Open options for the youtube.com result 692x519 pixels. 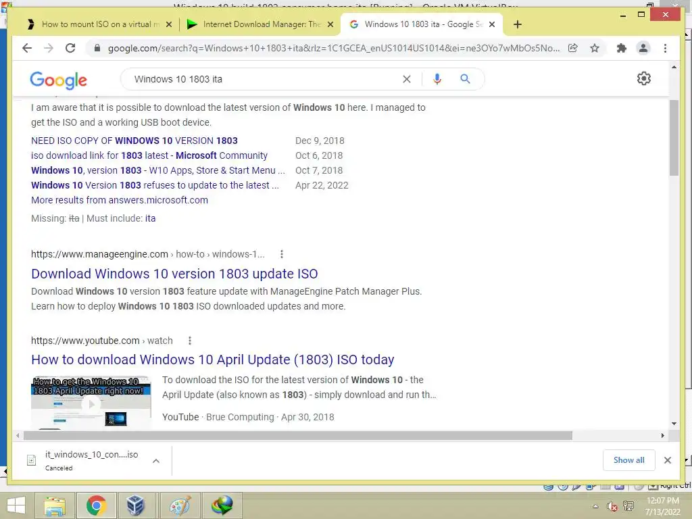pyautogui.click(x=189, y=341)
